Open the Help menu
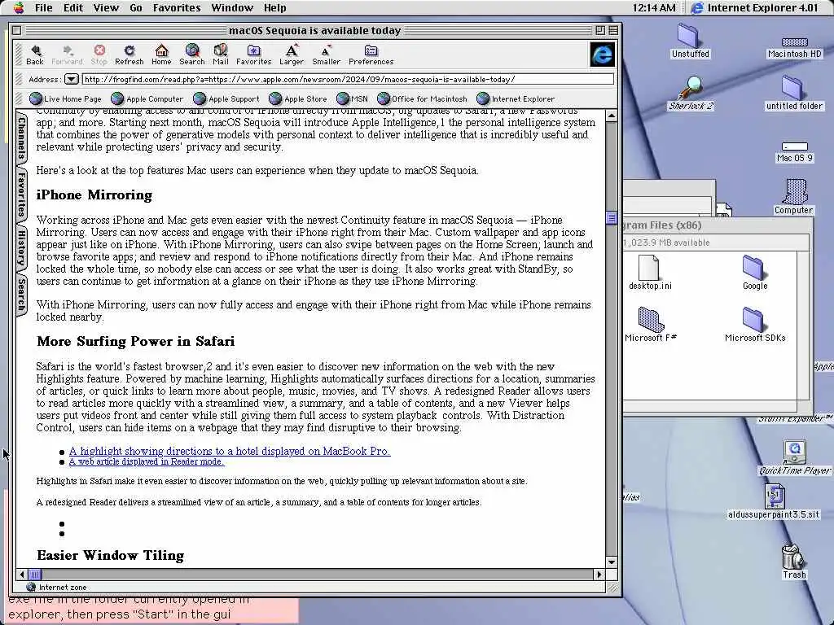Viewport: 834px width, 625px height. click(275, 7)
